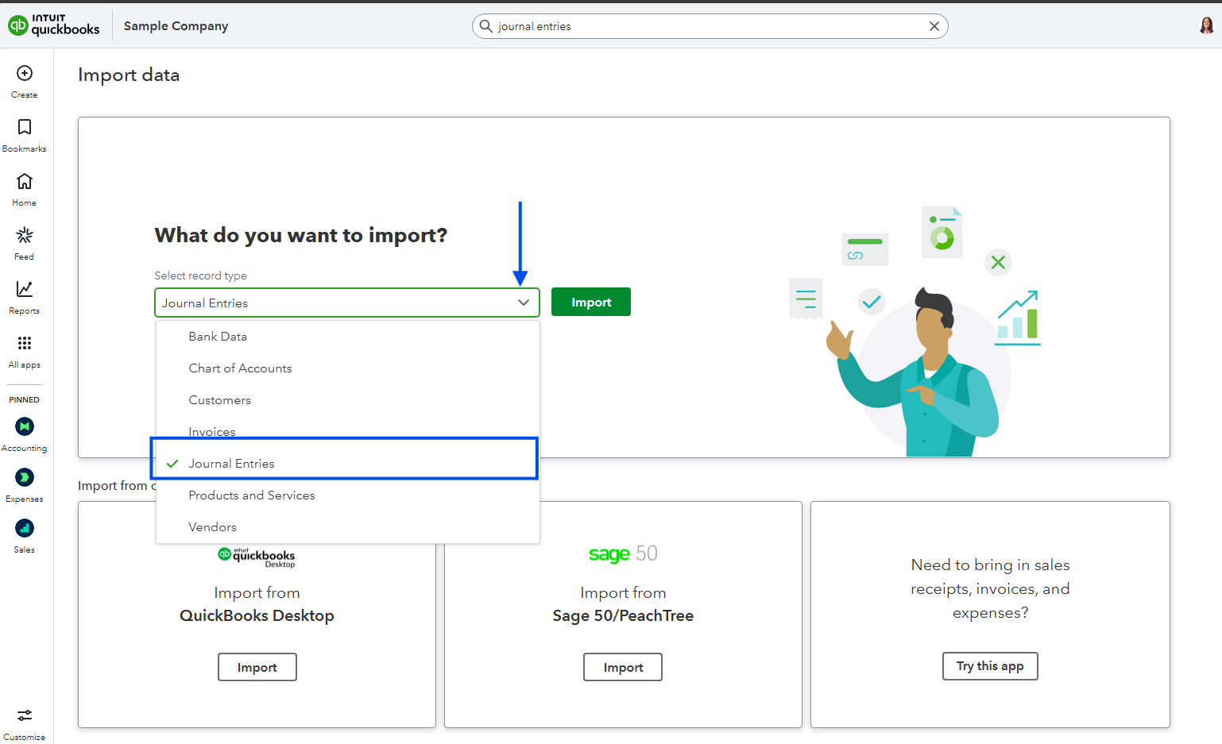1222x744 pixels.
Task: Select Vendors from the list
Action: (x=348, y=527)
